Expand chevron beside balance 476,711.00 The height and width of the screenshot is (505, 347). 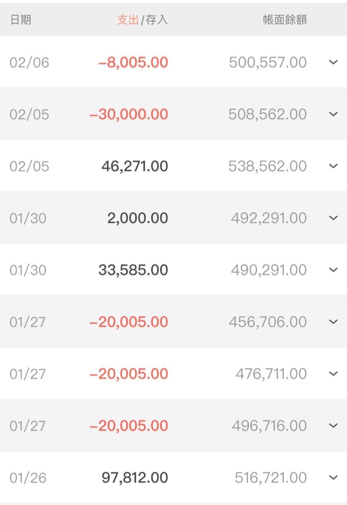click(x=333, y=373)
